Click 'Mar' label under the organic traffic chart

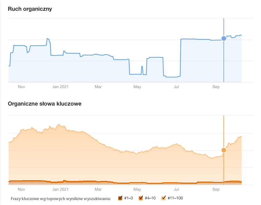click(98, 87)
